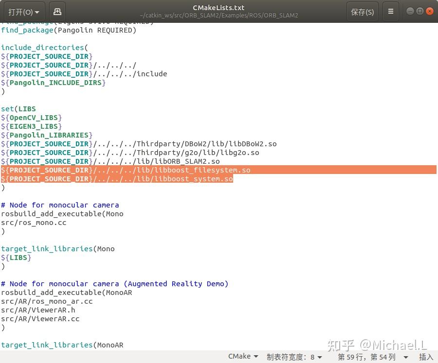Open the CMake language selector

point(243,356)
